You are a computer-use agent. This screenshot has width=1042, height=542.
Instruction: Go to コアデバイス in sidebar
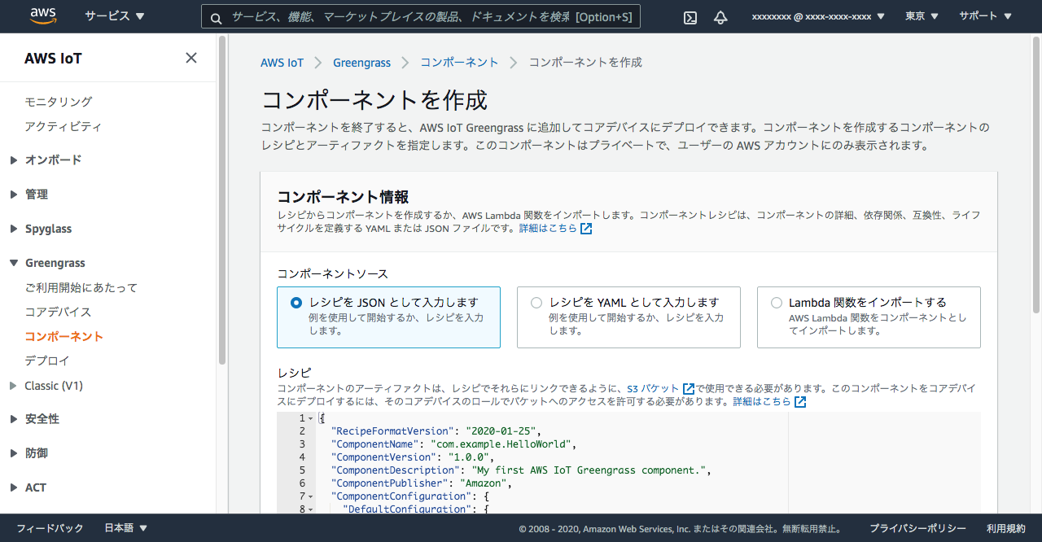58,312
